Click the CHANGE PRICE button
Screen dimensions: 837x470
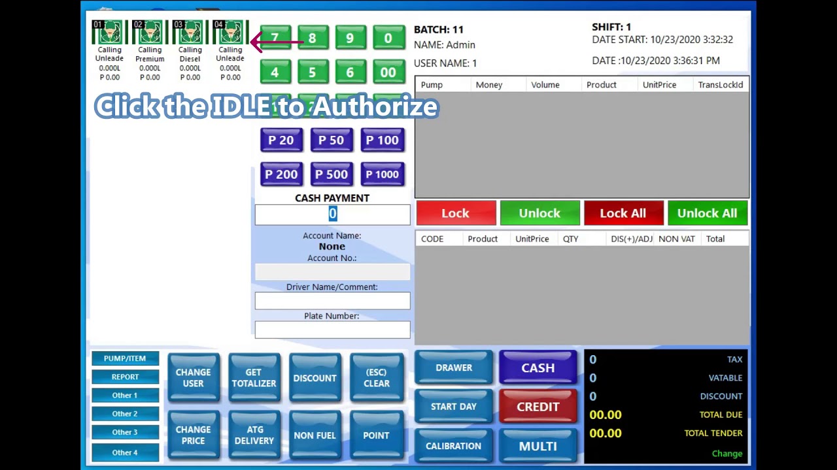pos(193,435)
